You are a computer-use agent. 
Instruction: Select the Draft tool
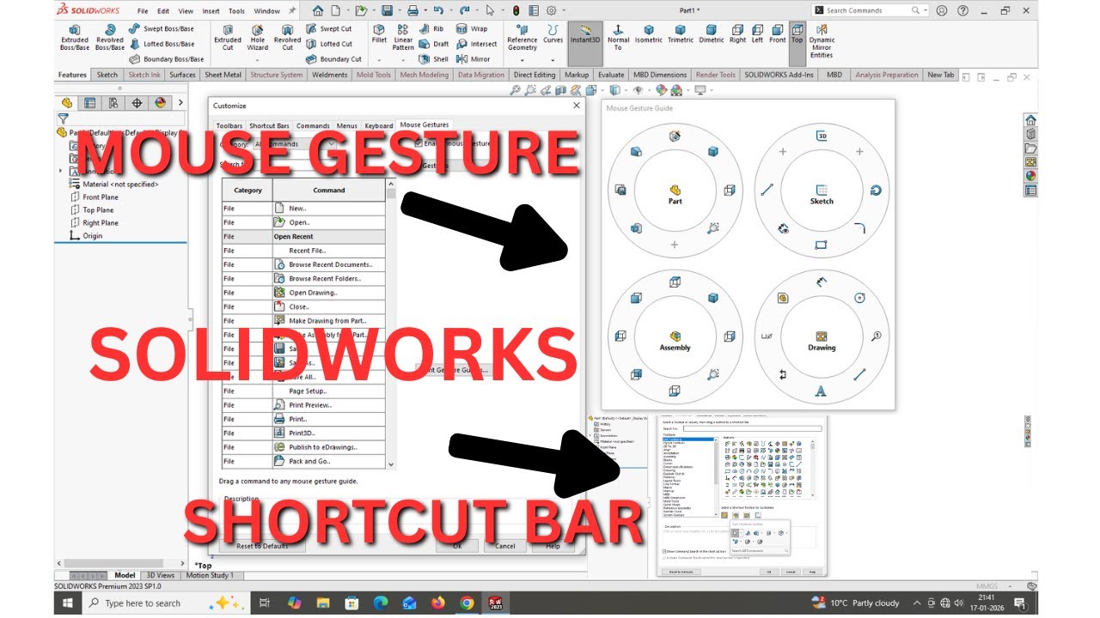pyautogui.click(x=434, y=44)
